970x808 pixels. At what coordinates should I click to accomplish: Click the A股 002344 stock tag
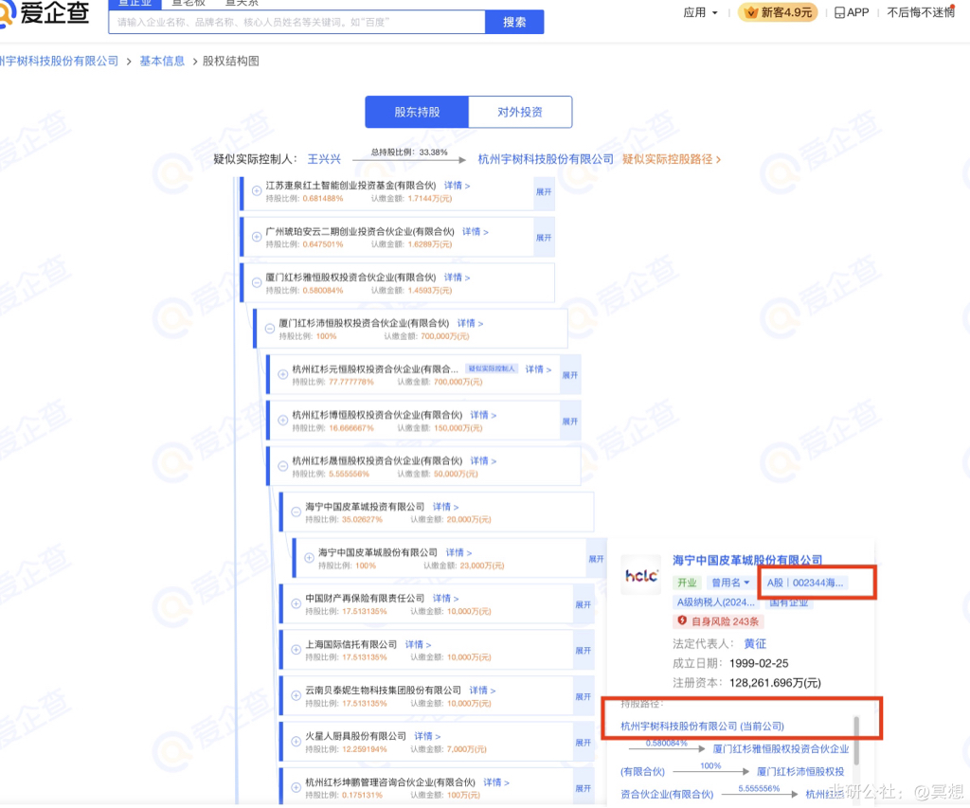click(x=805, y=583)
